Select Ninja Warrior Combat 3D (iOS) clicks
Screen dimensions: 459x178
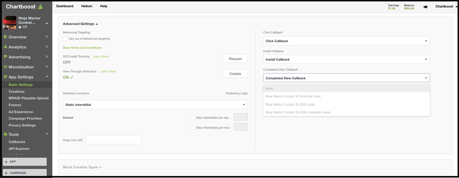tap(347, 104)
